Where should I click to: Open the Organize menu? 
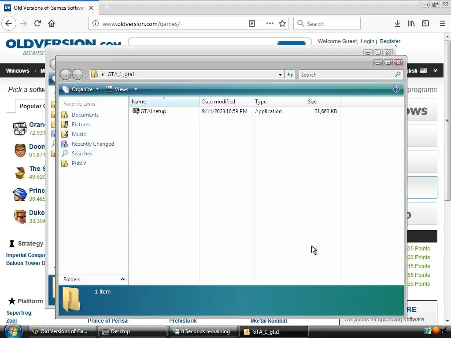81,89
